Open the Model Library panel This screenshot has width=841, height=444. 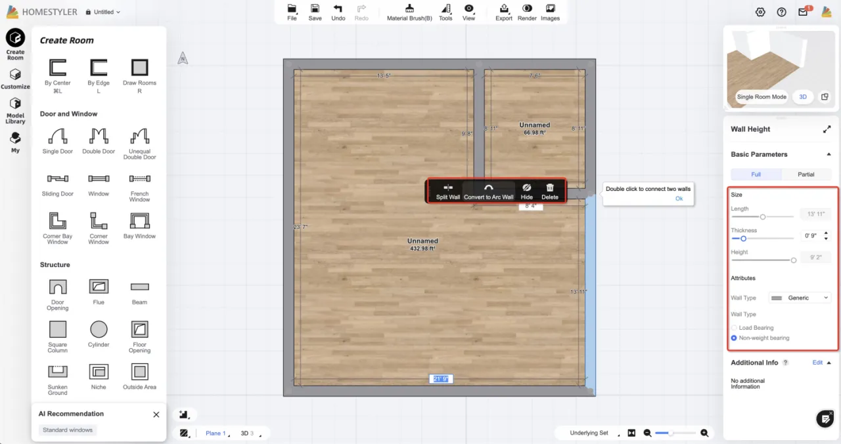click(15, 110)
